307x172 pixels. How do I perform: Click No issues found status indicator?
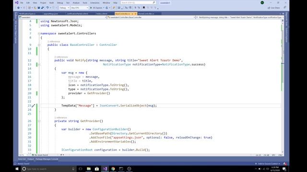[40, 155]
